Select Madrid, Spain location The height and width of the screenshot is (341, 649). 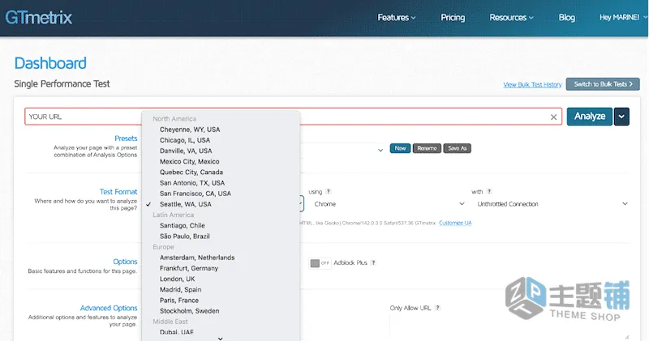[x=180, y=290]
